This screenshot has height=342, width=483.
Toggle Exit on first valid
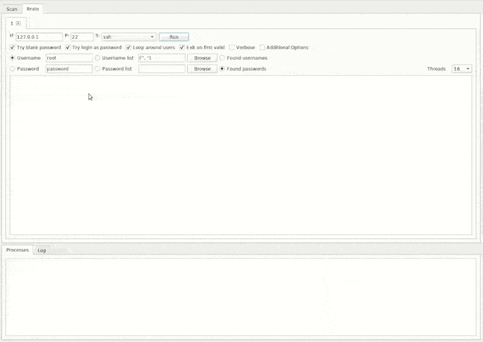click(182, 47)
